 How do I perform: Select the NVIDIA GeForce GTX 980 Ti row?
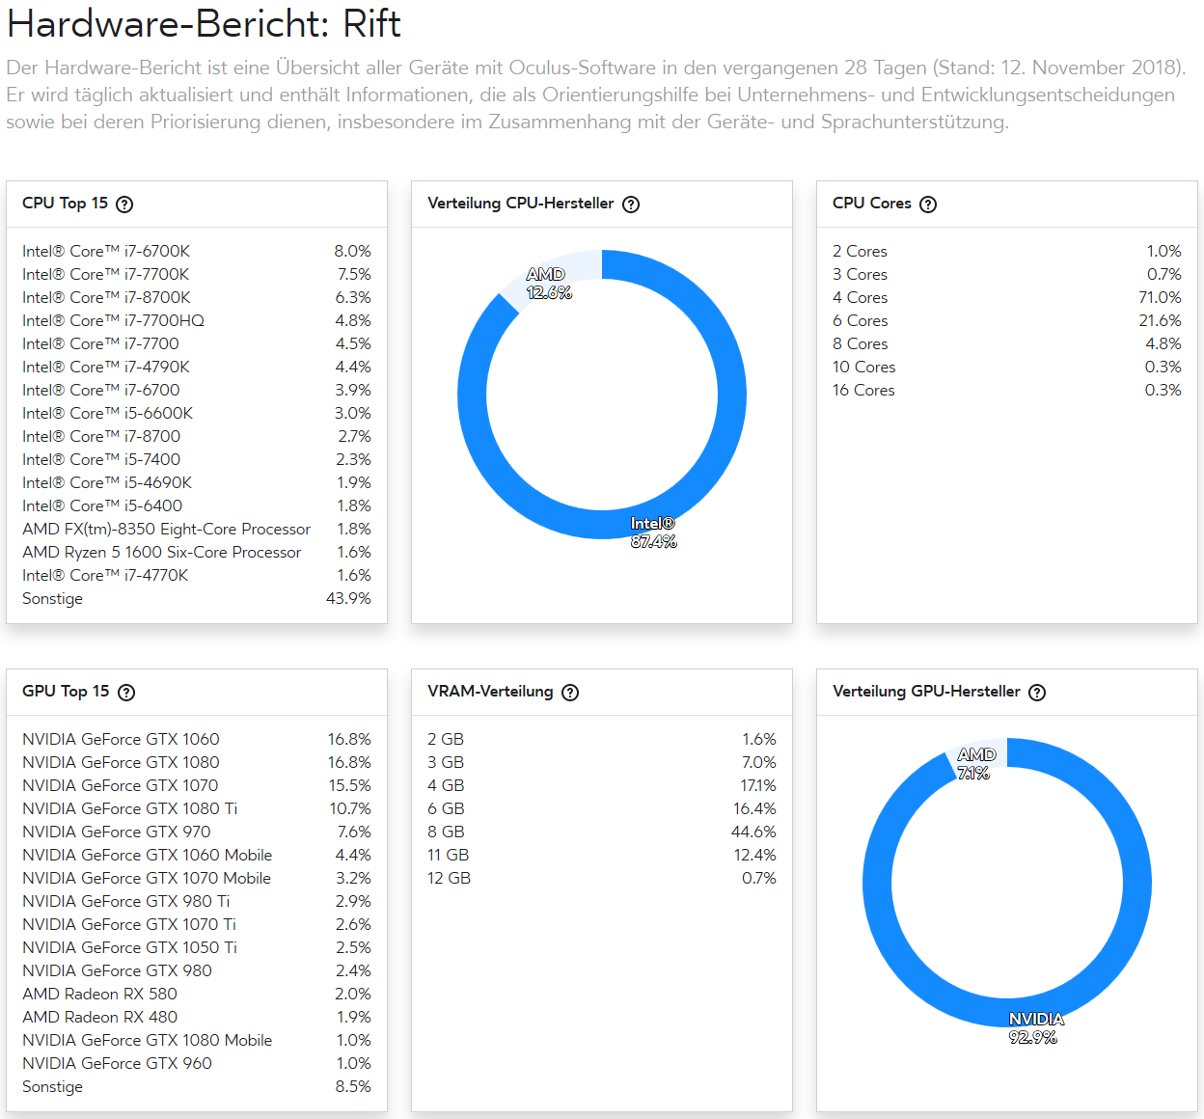point(197,901)
